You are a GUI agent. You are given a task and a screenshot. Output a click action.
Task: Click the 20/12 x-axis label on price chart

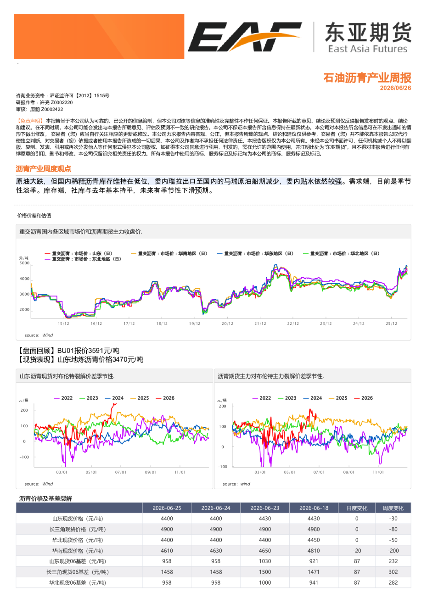click(x=227, y=324)
